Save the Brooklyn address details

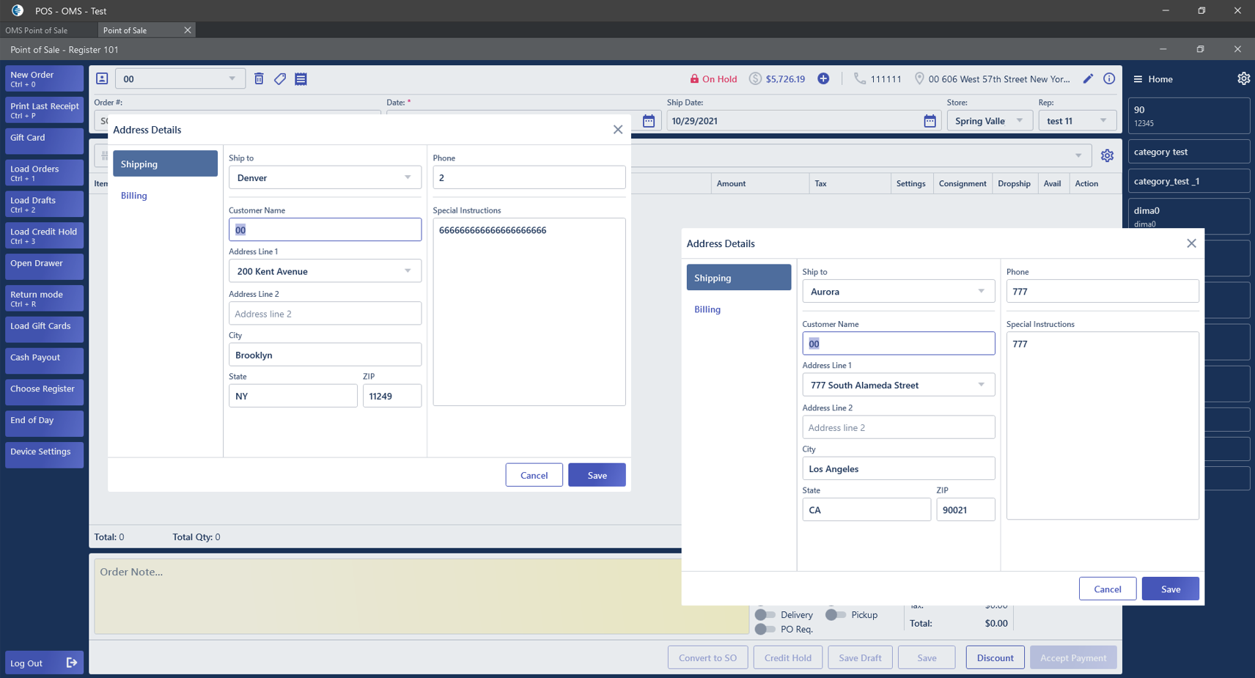[597, 475]
